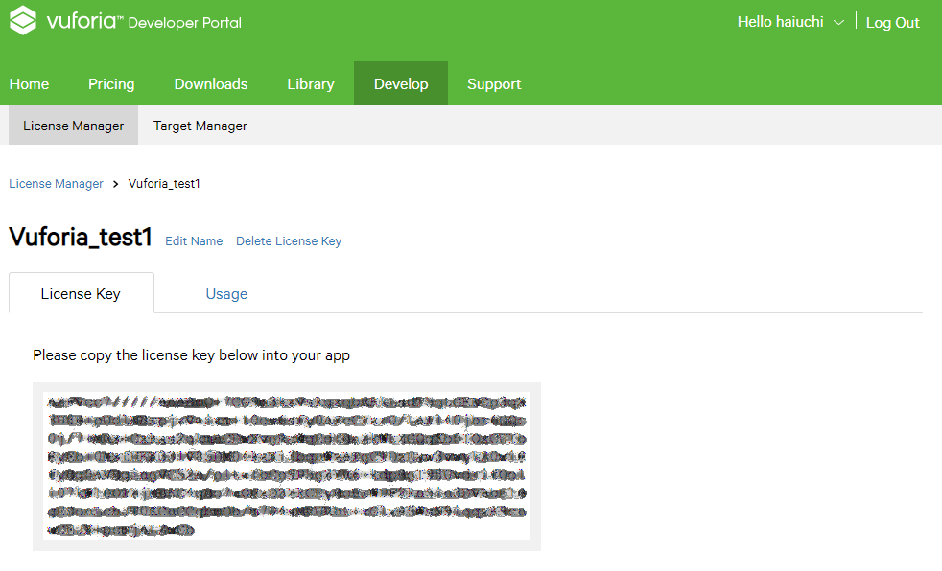Viewport: 942px width, 571px height.
Task: Navigate to Downloads
Action: pyautogui.click(x=211, y=84)
